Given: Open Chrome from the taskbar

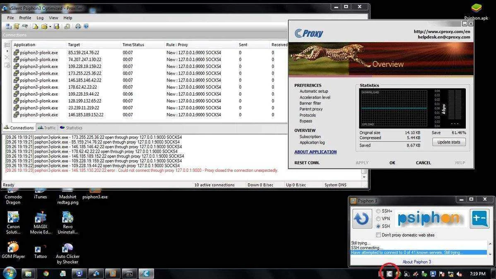Looking at the screenshot, I should pyautogui.click(x=46, y=274).
